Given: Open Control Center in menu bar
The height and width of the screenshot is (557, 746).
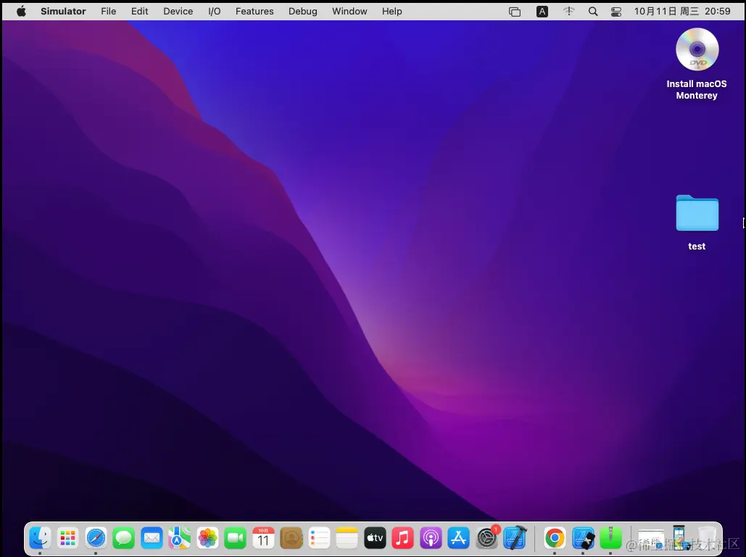Looking at the screenshot, I should click(x=616, y=12).
